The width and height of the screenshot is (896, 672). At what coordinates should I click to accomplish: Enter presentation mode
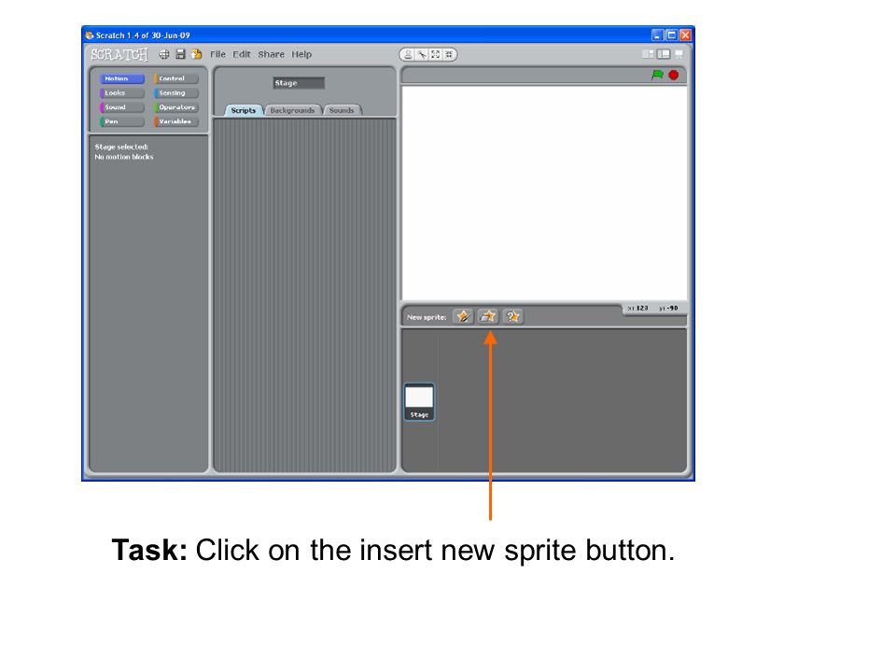tap(679, 54)
